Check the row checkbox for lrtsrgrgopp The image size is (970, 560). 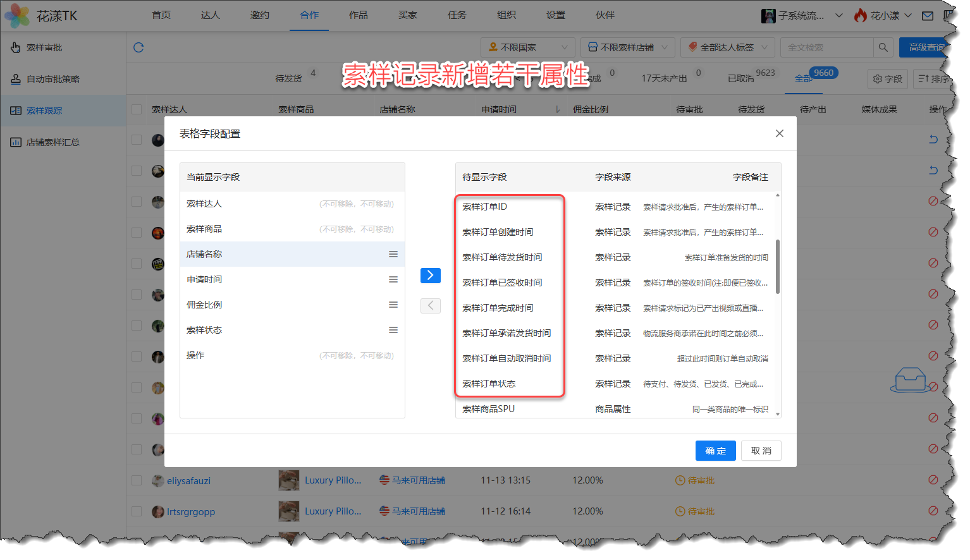(137, 511)
